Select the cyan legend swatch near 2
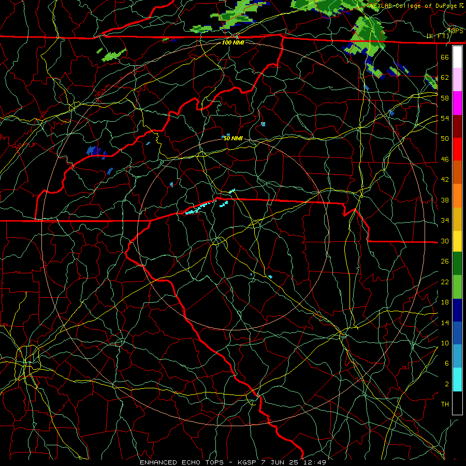Viewport: 466px width, 466px height. tap(457, 380)
